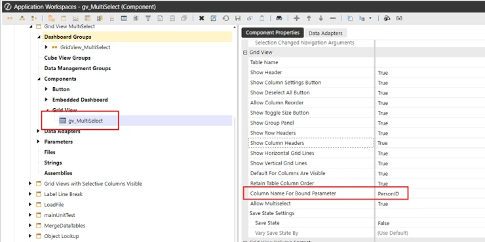Select the Allow Multiselect property row

(x=270, y=203)
